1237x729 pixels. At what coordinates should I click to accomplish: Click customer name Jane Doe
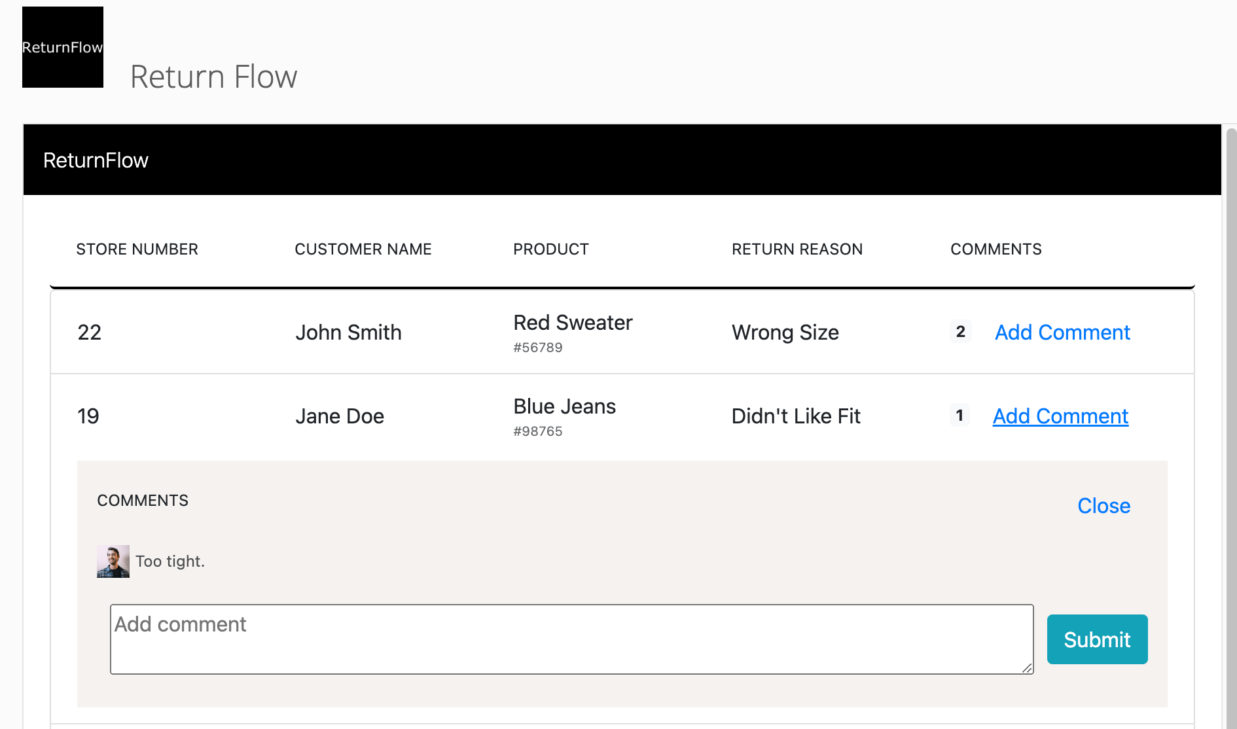[340, 416]
